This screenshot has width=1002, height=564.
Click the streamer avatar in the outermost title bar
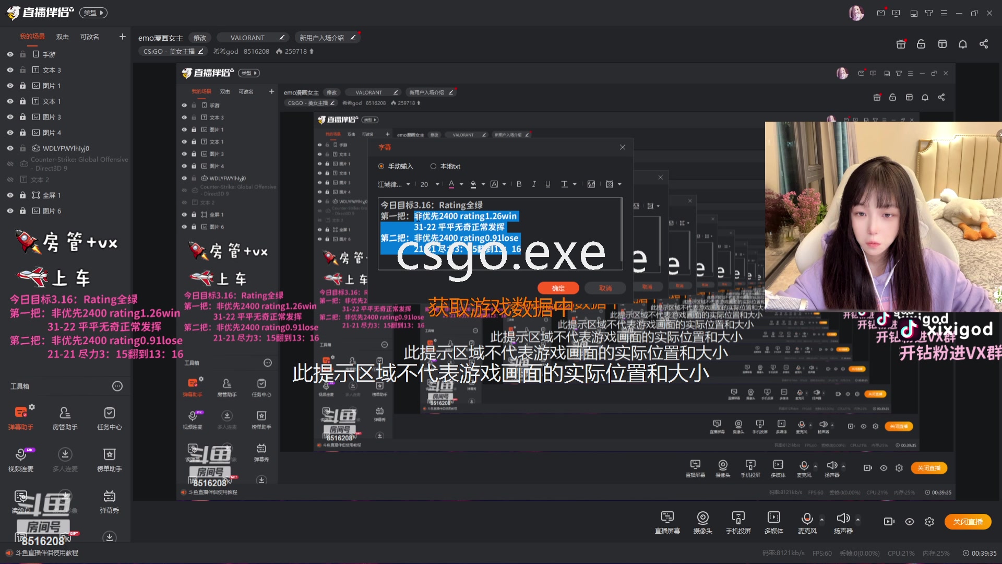pos(856,13)
